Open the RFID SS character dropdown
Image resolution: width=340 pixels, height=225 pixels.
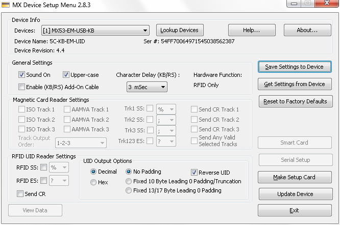(59, 167)
